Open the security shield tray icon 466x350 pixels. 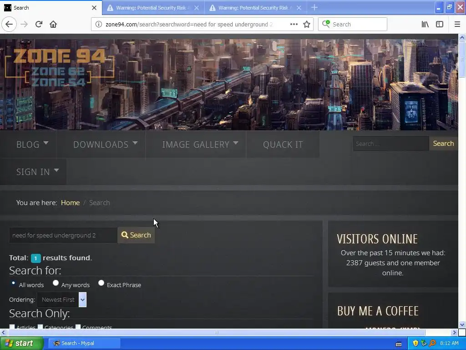click(x=415, y=343)
